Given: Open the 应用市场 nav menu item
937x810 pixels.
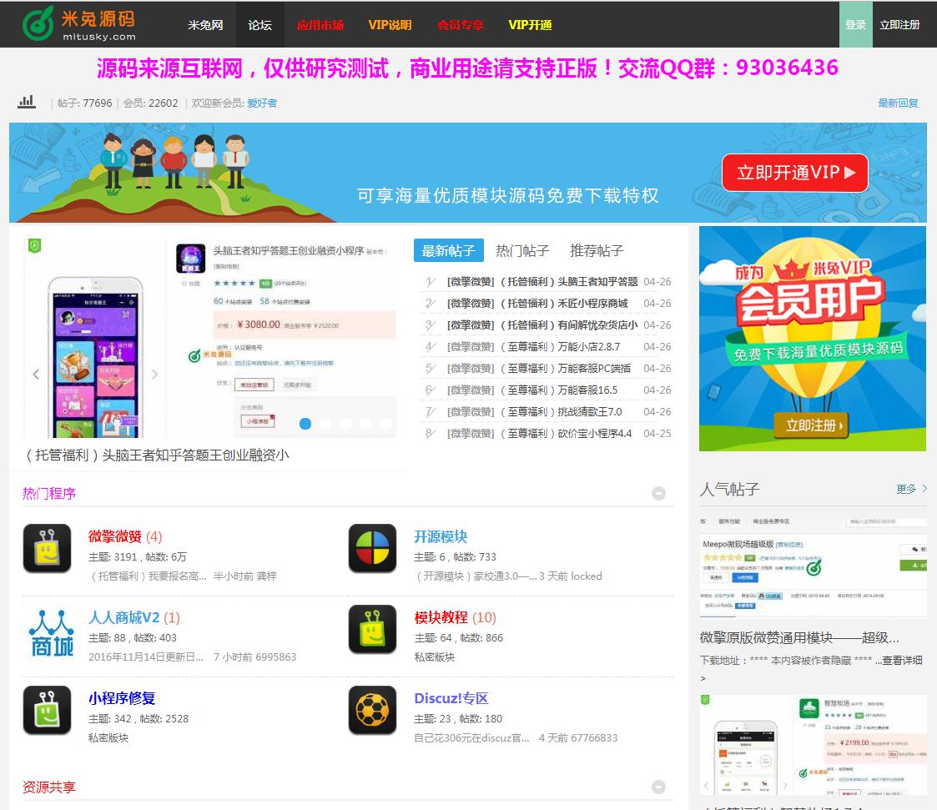Looking at the screenshot, I should [x=320, y=24].
